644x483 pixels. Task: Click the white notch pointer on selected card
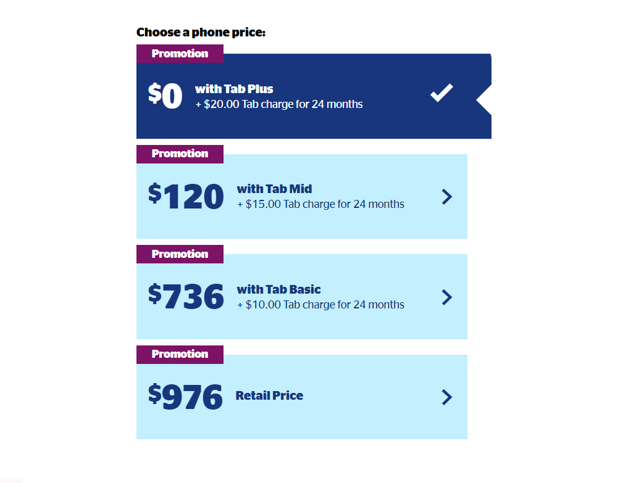click(485, 99)
